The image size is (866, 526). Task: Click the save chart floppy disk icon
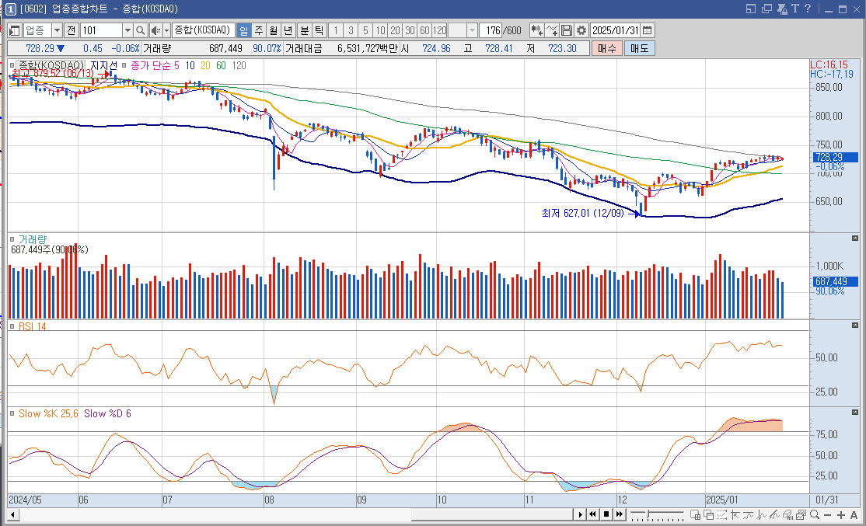[x=566, y=30]
